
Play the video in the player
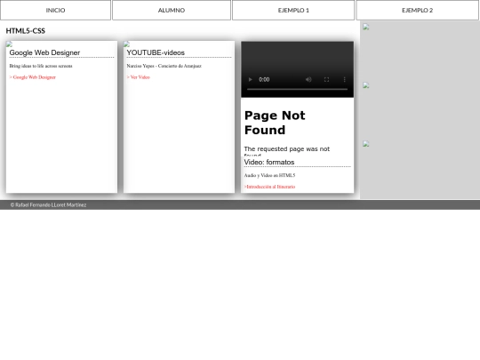click(250, 80)
